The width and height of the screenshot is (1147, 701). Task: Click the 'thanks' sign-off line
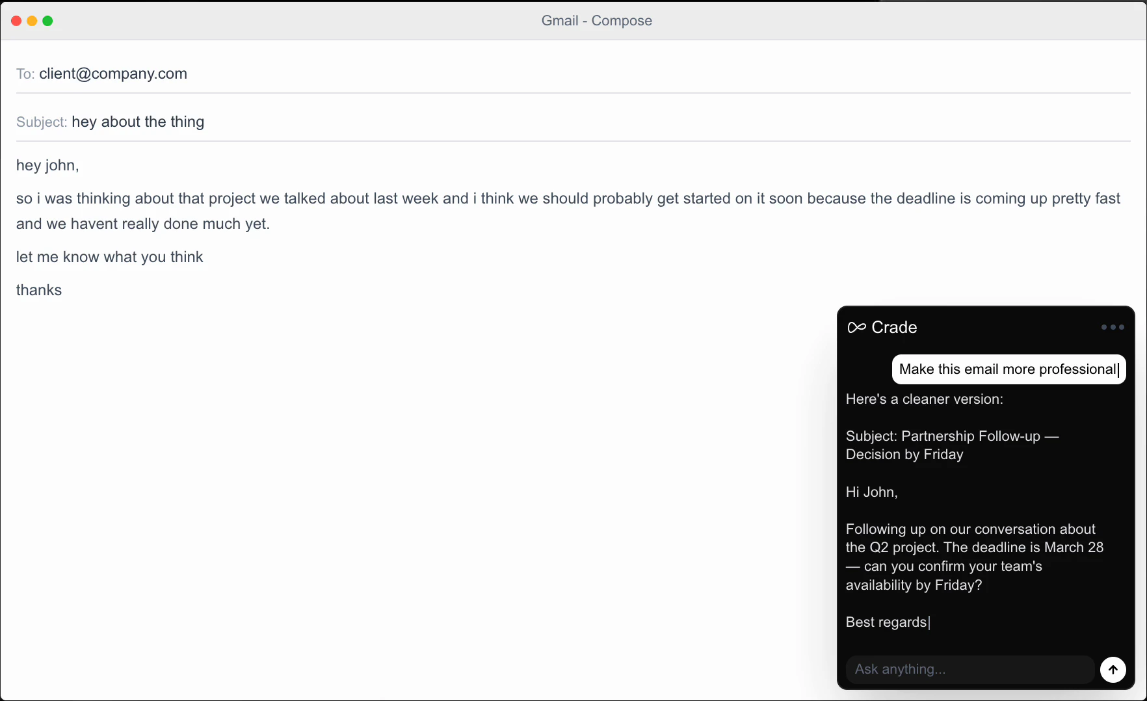coord(39,290)
